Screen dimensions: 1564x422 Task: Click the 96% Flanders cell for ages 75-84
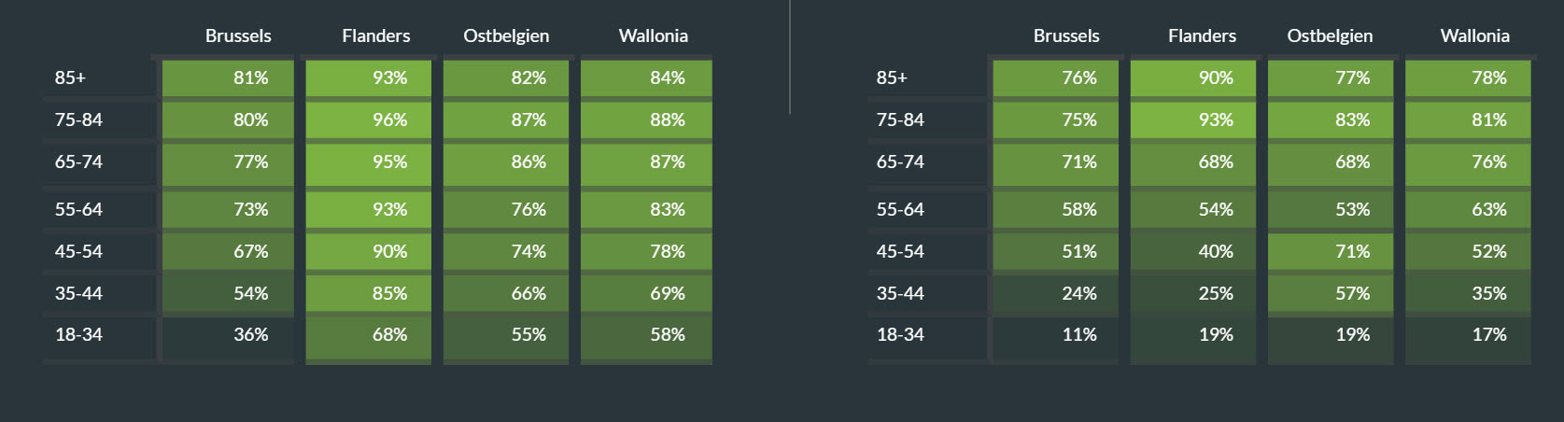click(369, 120)
